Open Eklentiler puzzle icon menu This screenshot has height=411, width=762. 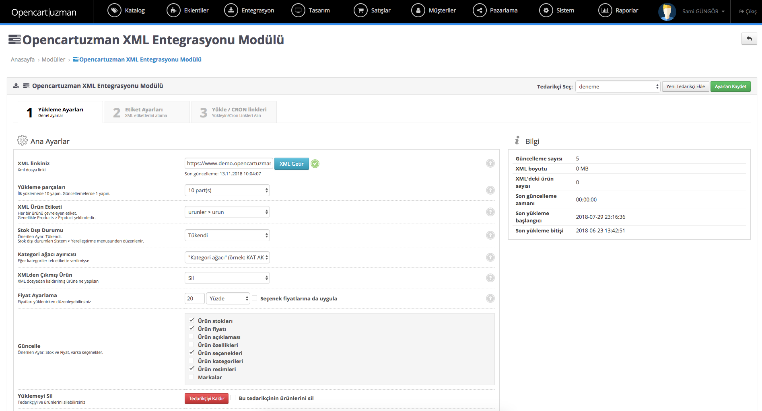click(x=173, y=10)
